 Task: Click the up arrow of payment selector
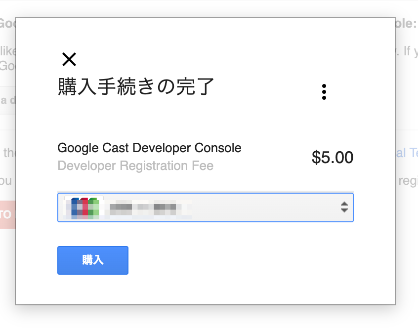coord(344,204)
